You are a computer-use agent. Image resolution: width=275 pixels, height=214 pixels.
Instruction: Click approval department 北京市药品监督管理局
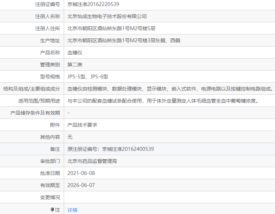point(92,161)
